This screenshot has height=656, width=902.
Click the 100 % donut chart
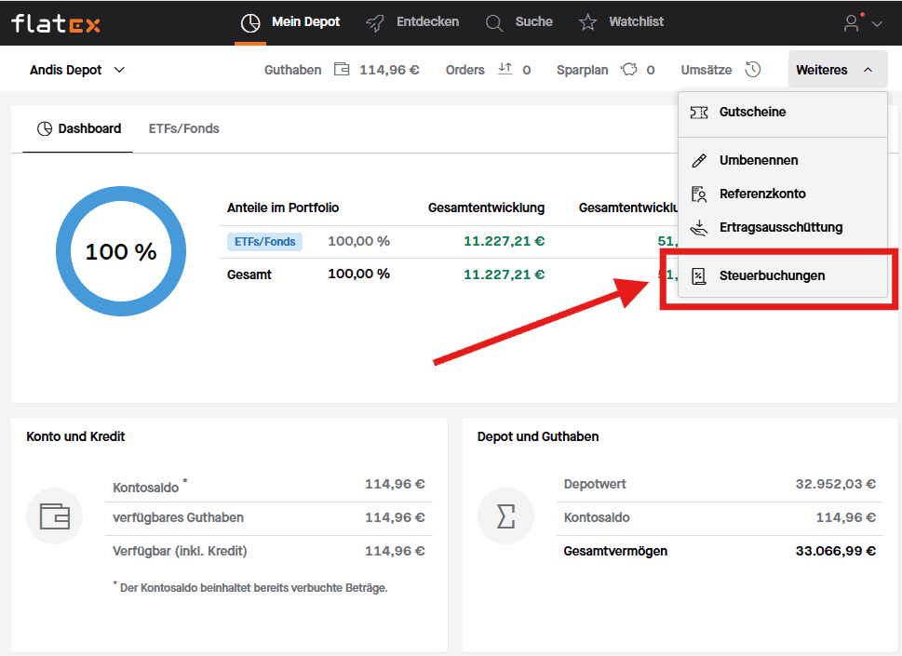(x=120, y=251)
